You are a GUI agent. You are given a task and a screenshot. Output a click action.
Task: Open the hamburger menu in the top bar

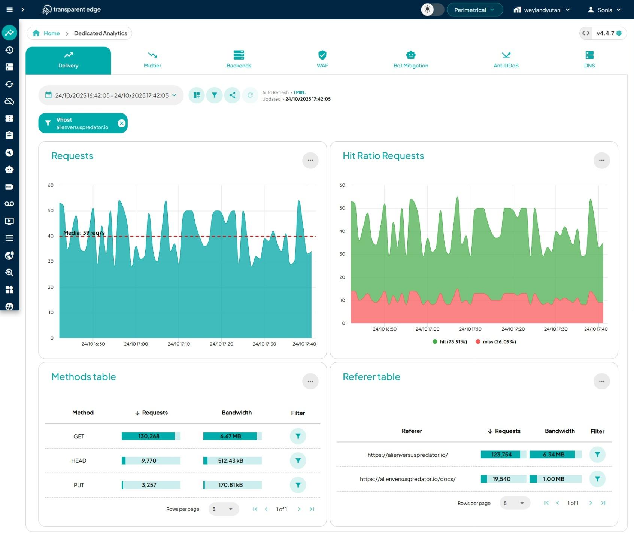(10, 10)
